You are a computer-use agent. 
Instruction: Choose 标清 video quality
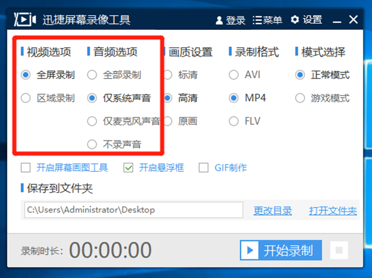(x=168, y=75)
